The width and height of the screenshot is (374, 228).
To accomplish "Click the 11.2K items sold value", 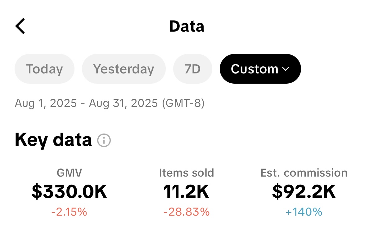I will [x=187, y=192].
